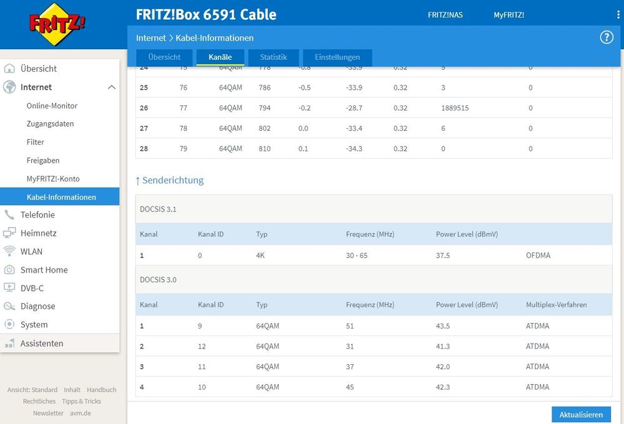Click the Internet globe icon
This screenshot has height=424, width=624.
click(x=9, y=87)
